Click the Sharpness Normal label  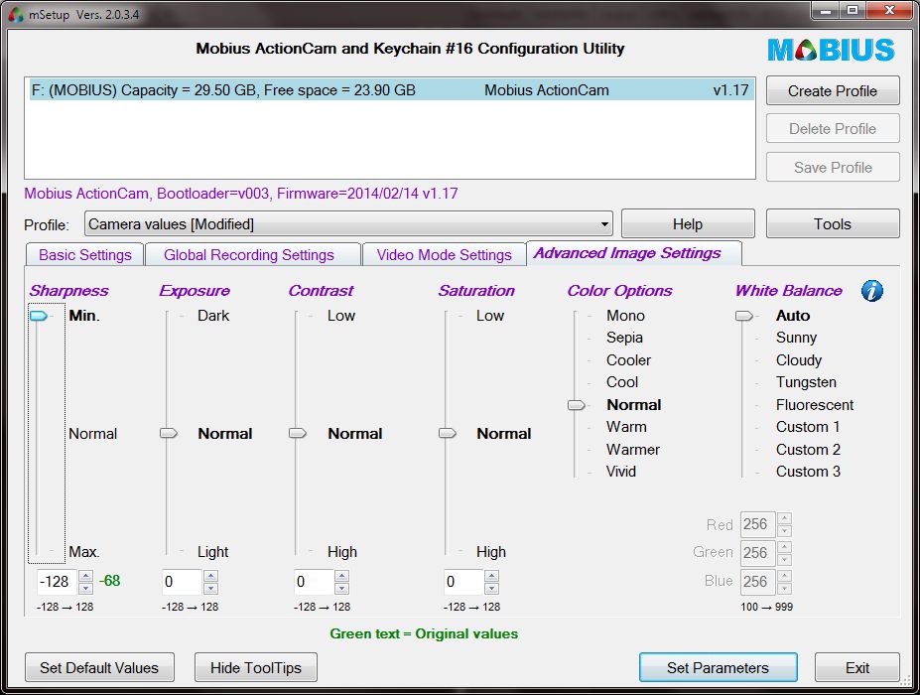click(92, 433)
